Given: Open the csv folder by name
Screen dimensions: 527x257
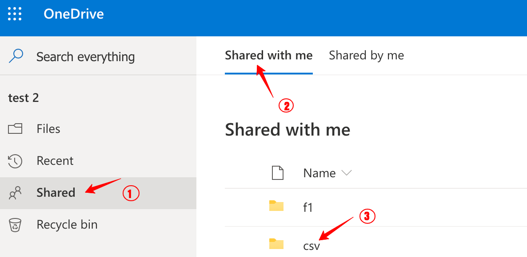Looking at the screenshot, I should click(x=311, y=245).
